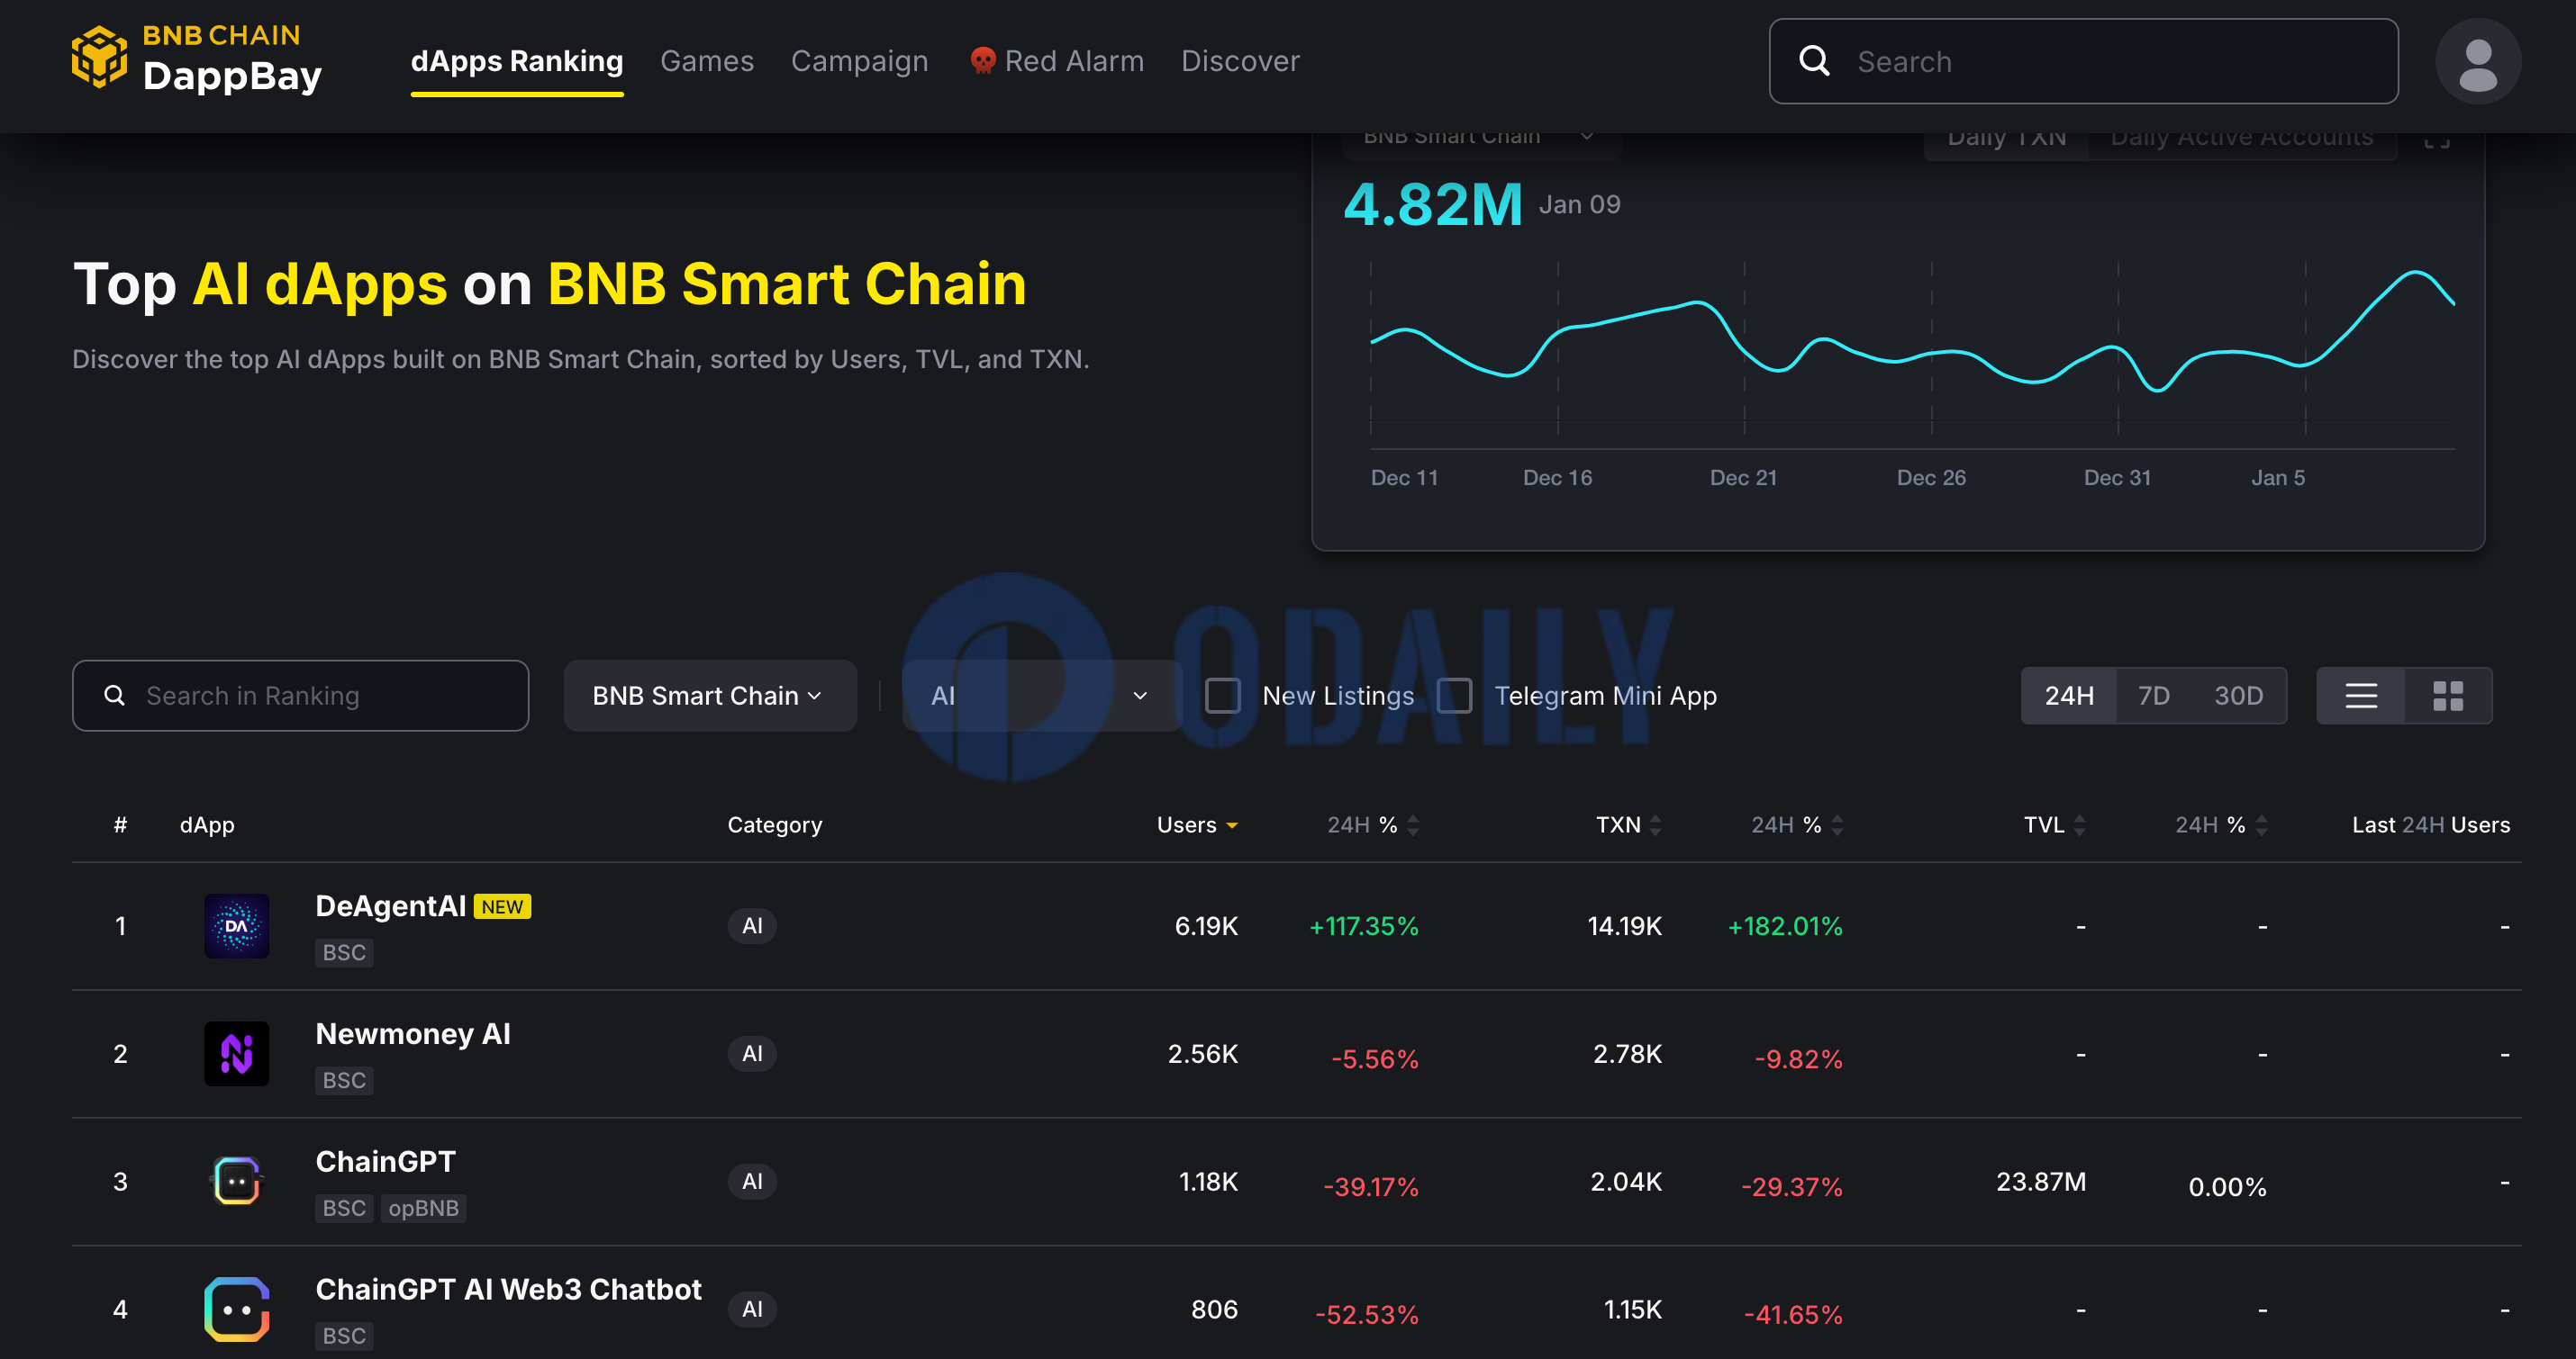
Task: Click the AI category tag for ChainGPT
Action: (x=752, y=1182)
